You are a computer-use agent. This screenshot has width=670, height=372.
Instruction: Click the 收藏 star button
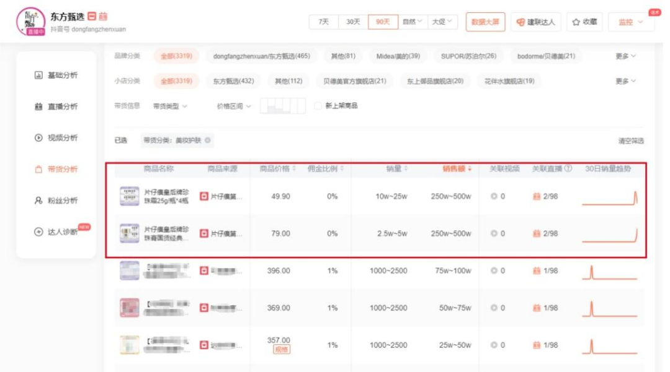point(584,22)
